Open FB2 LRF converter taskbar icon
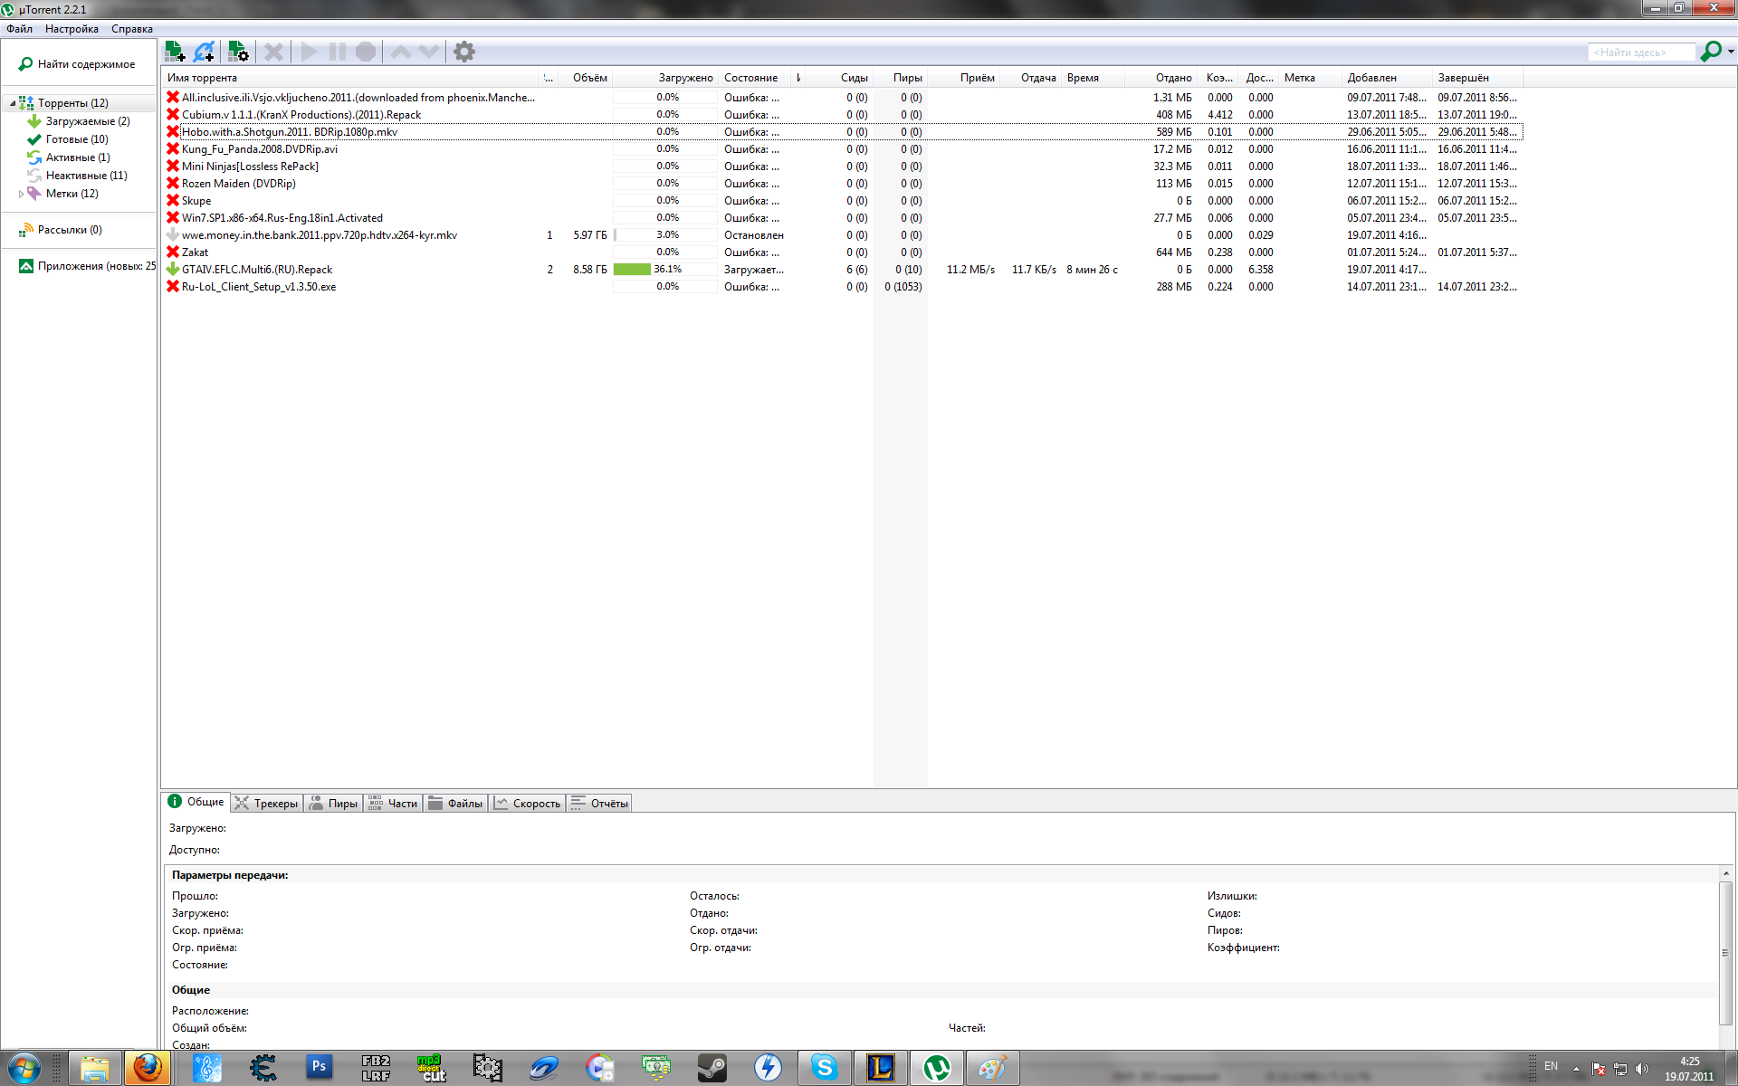This screenshot has height=1086, width=1738. click(376, 1069)
